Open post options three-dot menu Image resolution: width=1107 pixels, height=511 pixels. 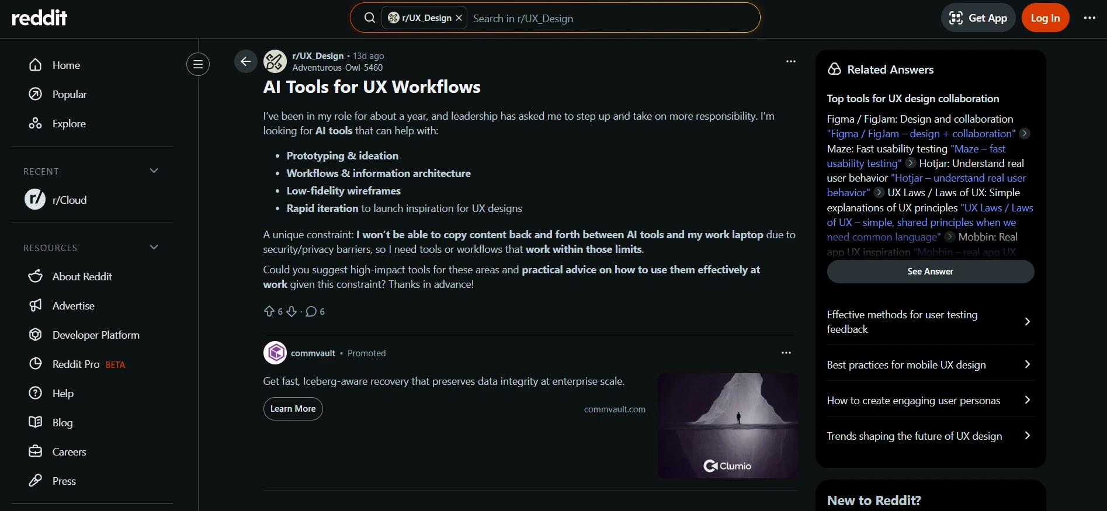pyautogui.click(x=790, y=61)
